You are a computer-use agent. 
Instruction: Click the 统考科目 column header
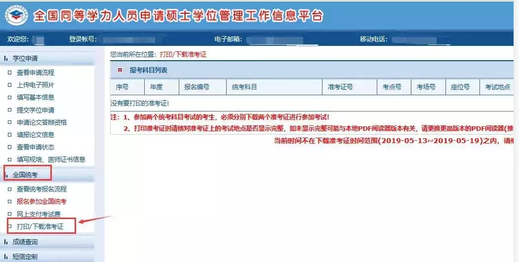point(244,87)
